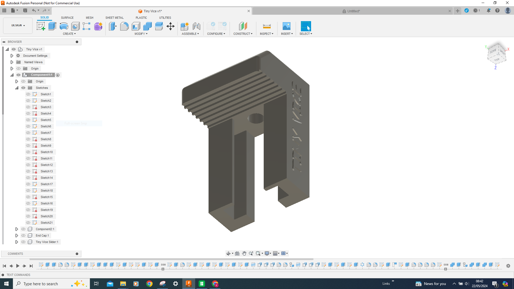Toggle visibility of Sketch10
Viewport: 514px width, 289px height.
[x=28, y=152]
